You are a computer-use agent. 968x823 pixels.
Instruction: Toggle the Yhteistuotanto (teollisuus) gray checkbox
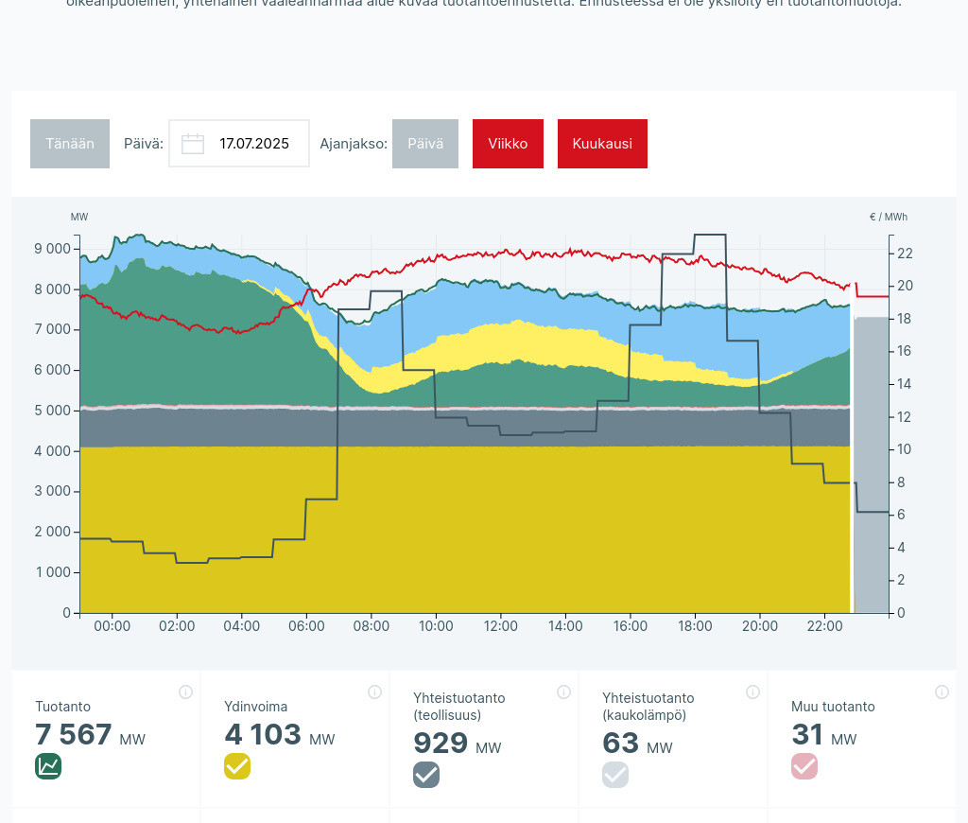[426, 775]
